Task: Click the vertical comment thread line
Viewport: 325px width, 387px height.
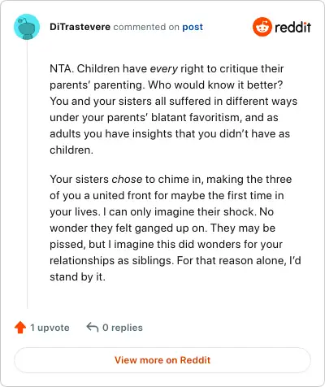Action: (28, 175)
